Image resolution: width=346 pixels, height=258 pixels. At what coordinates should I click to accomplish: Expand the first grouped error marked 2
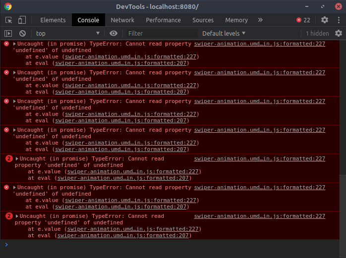point(17,158)
